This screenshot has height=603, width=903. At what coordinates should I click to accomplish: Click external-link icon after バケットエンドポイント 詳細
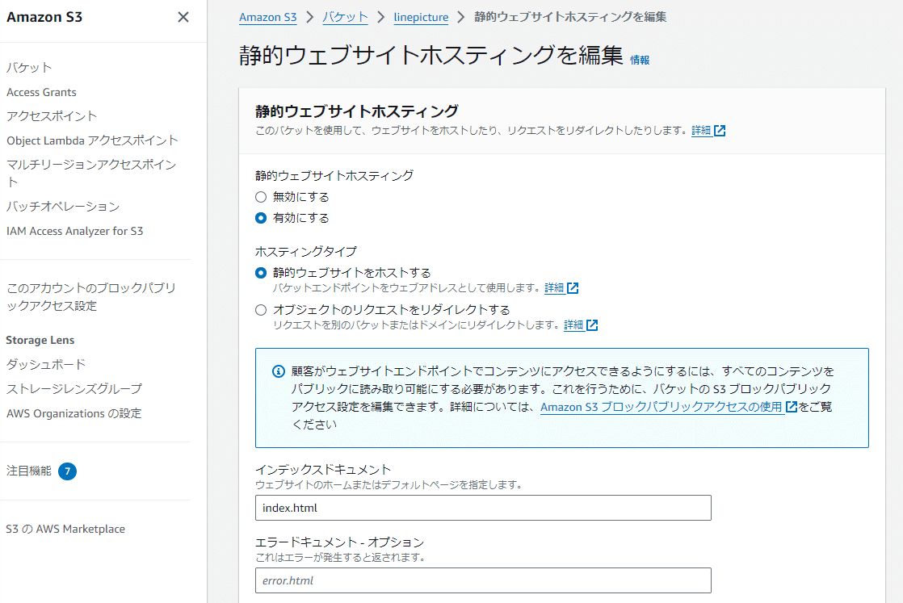coord(573,287)
